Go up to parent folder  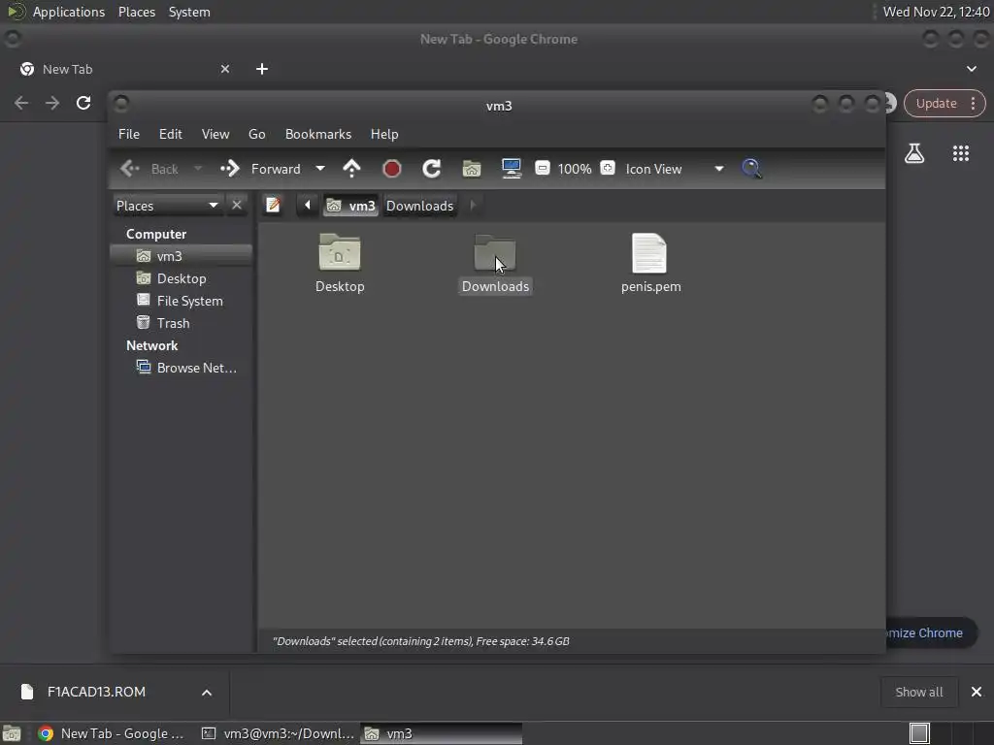click(x=351, y=169)
